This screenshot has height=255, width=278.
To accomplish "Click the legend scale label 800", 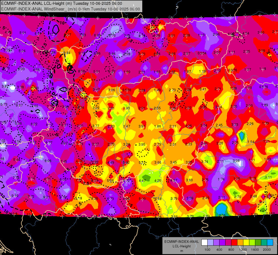I will click(x=231, y=250).
